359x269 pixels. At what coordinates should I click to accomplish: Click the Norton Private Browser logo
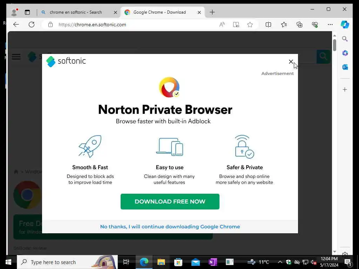[x=169, y=87]
